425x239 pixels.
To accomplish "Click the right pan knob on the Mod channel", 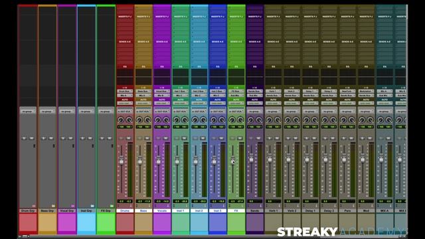I will pyautogui.click(x=371, y=119).
